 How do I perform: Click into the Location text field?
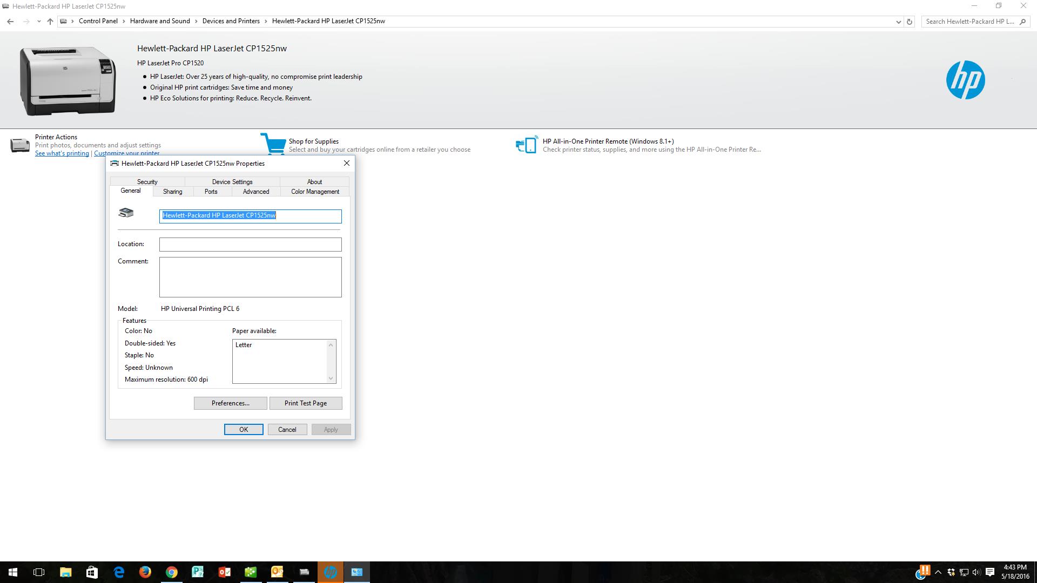tap(250, 245)
